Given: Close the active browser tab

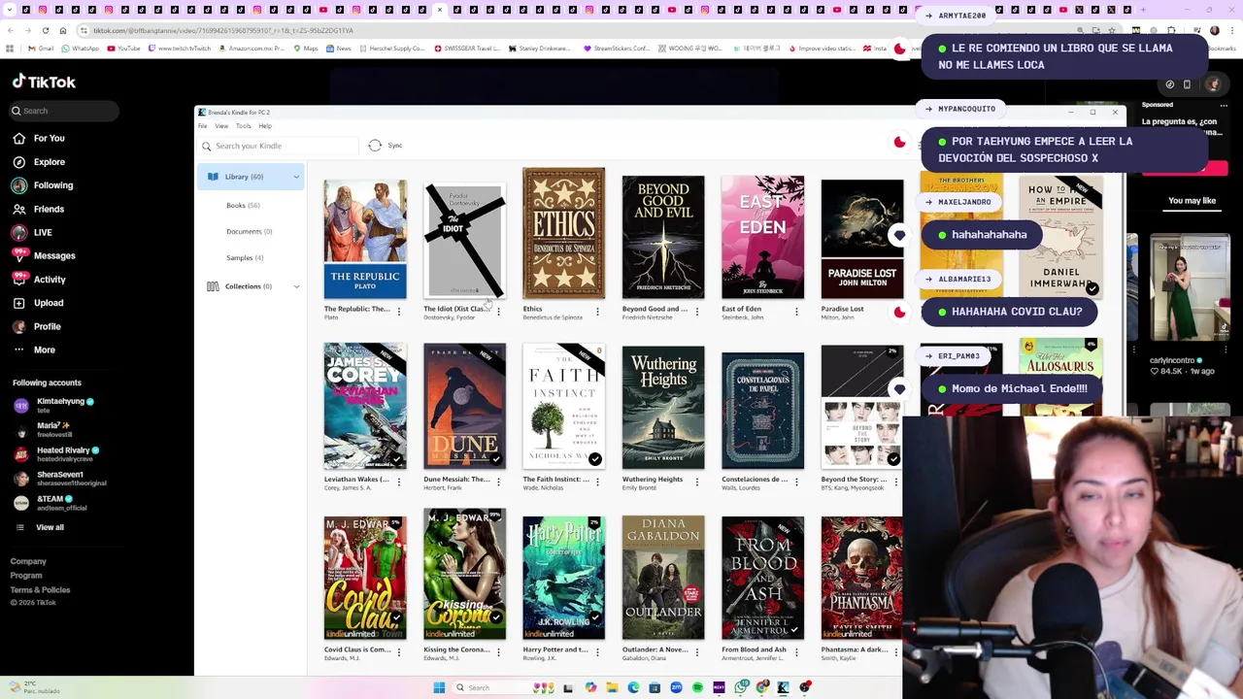Looking at the screenshot, I should (440, 10).
